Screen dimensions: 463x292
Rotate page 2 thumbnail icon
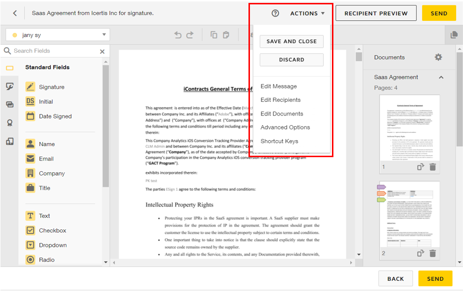pyautogui.click(x=421, y=253)
